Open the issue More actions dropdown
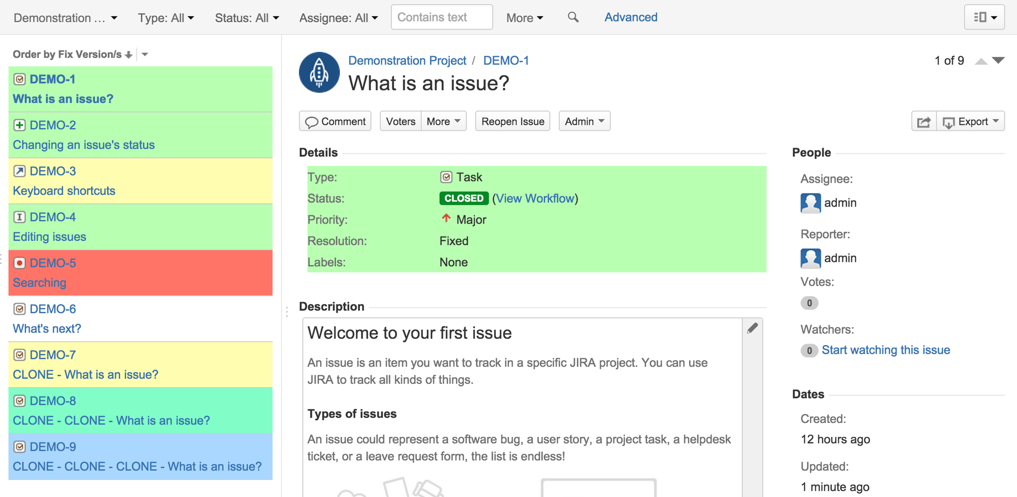 [x=444, y=121]
